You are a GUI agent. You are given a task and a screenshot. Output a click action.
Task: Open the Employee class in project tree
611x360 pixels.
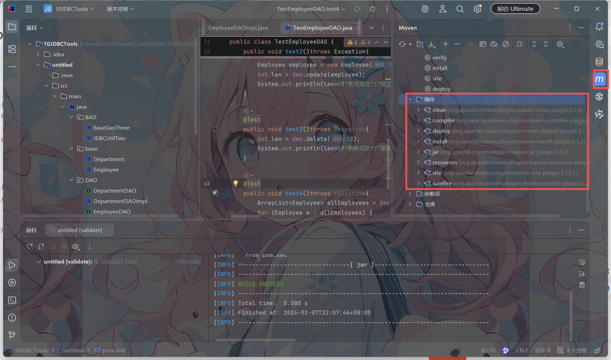106,170
